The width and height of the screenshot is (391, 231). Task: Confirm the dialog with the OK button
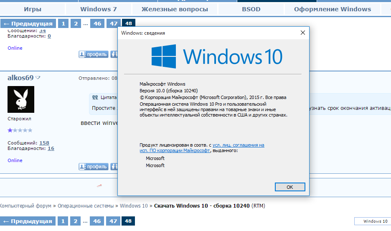(290, 187)
